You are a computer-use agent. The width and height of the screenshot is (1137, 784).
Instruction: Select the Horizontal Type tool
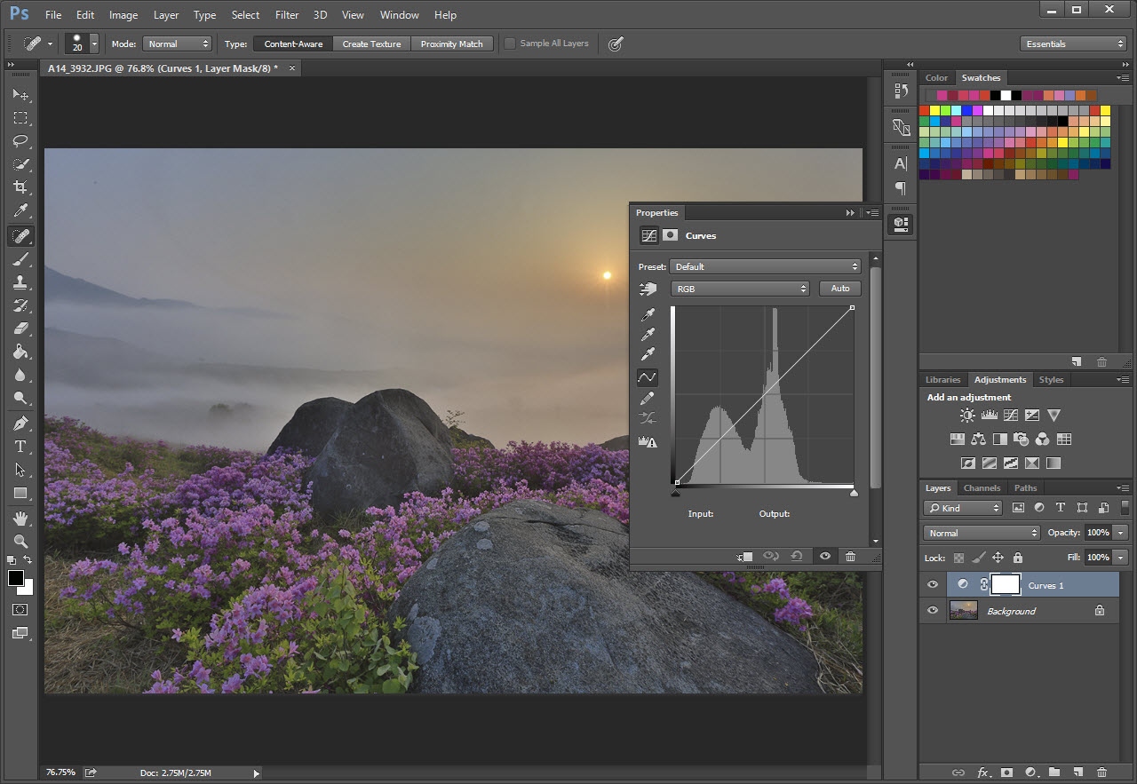20,446
